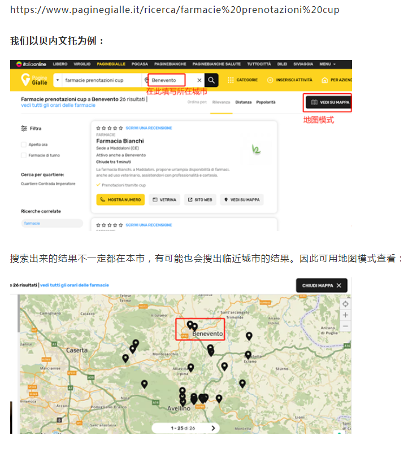Click the Avellino label on map
The height and width of the screenshot is (449, 408).
179,408
